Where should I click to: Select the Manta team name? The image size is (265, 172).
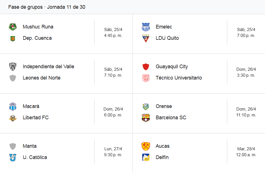pos(30,146)
